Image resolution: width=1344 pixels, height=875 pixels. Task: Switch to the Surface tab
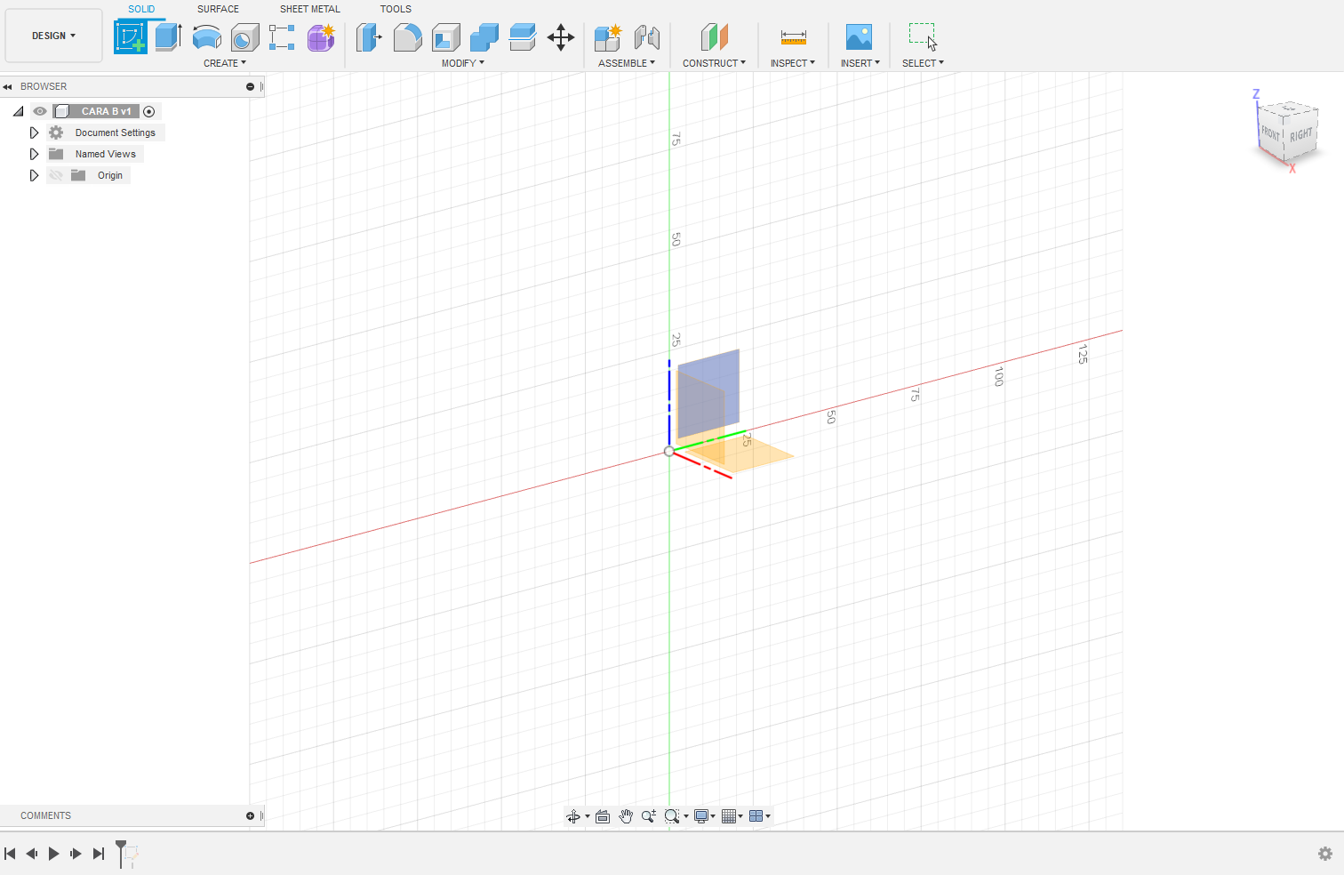click(x=218, y=9)
